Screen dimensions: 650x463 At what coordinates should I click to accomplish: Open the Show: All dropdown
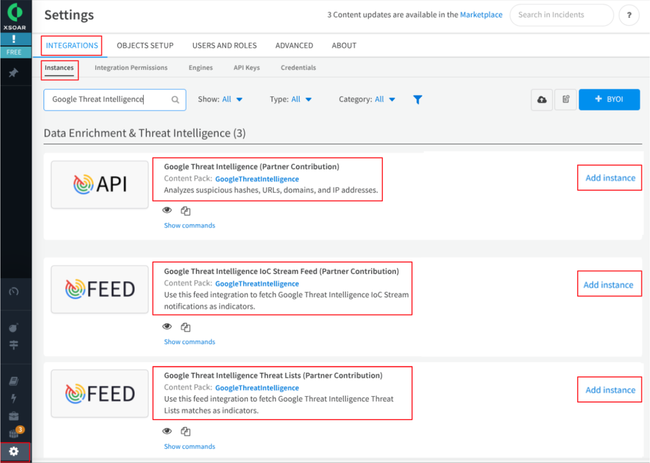(220, 99)
